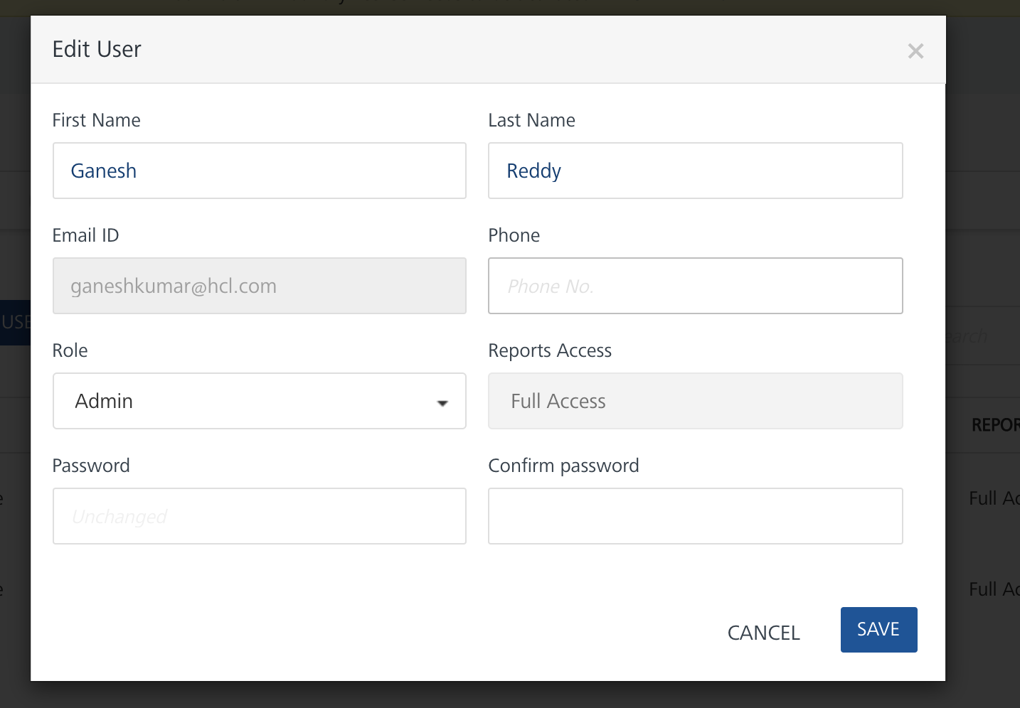This screenshot has width=1020, height=708.
Task: Open the Role dropdown showing Admin
Action: tap(259, 401)
